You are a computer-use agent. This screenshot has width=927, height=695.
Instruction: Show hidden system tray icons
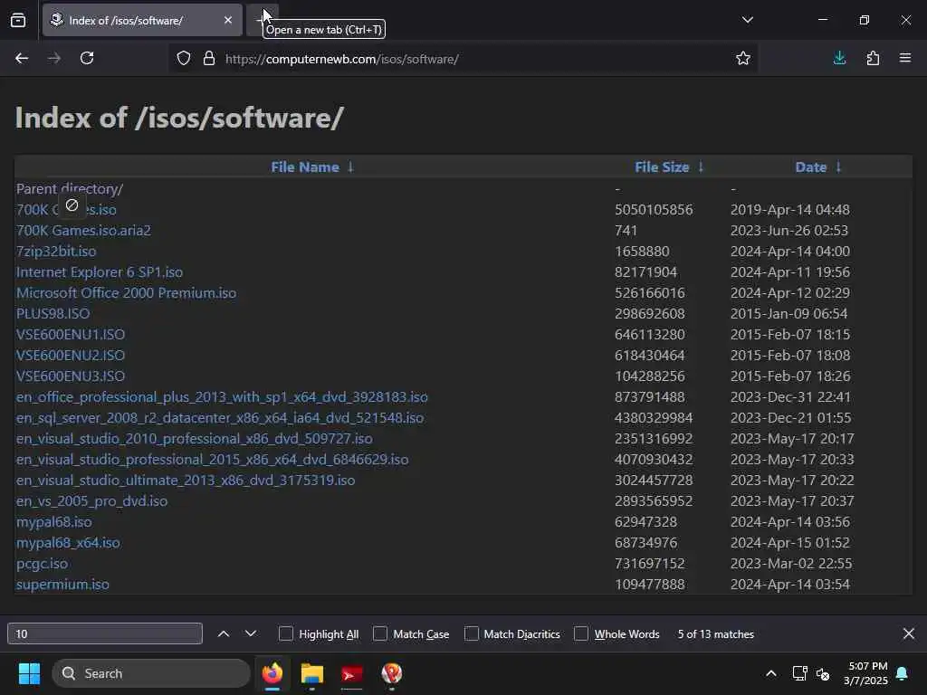click(x=771, y=673)
